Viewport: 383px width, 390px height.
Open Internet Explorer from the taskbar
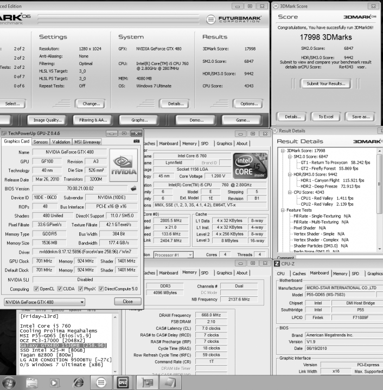[78, 382]
